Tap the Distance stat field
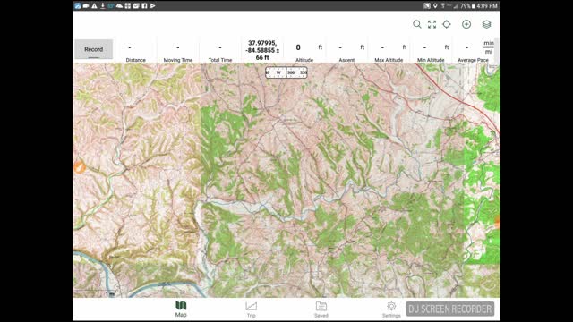Image resolution: width=573 pixels, height=322 pixels. (x=135, y=50)
